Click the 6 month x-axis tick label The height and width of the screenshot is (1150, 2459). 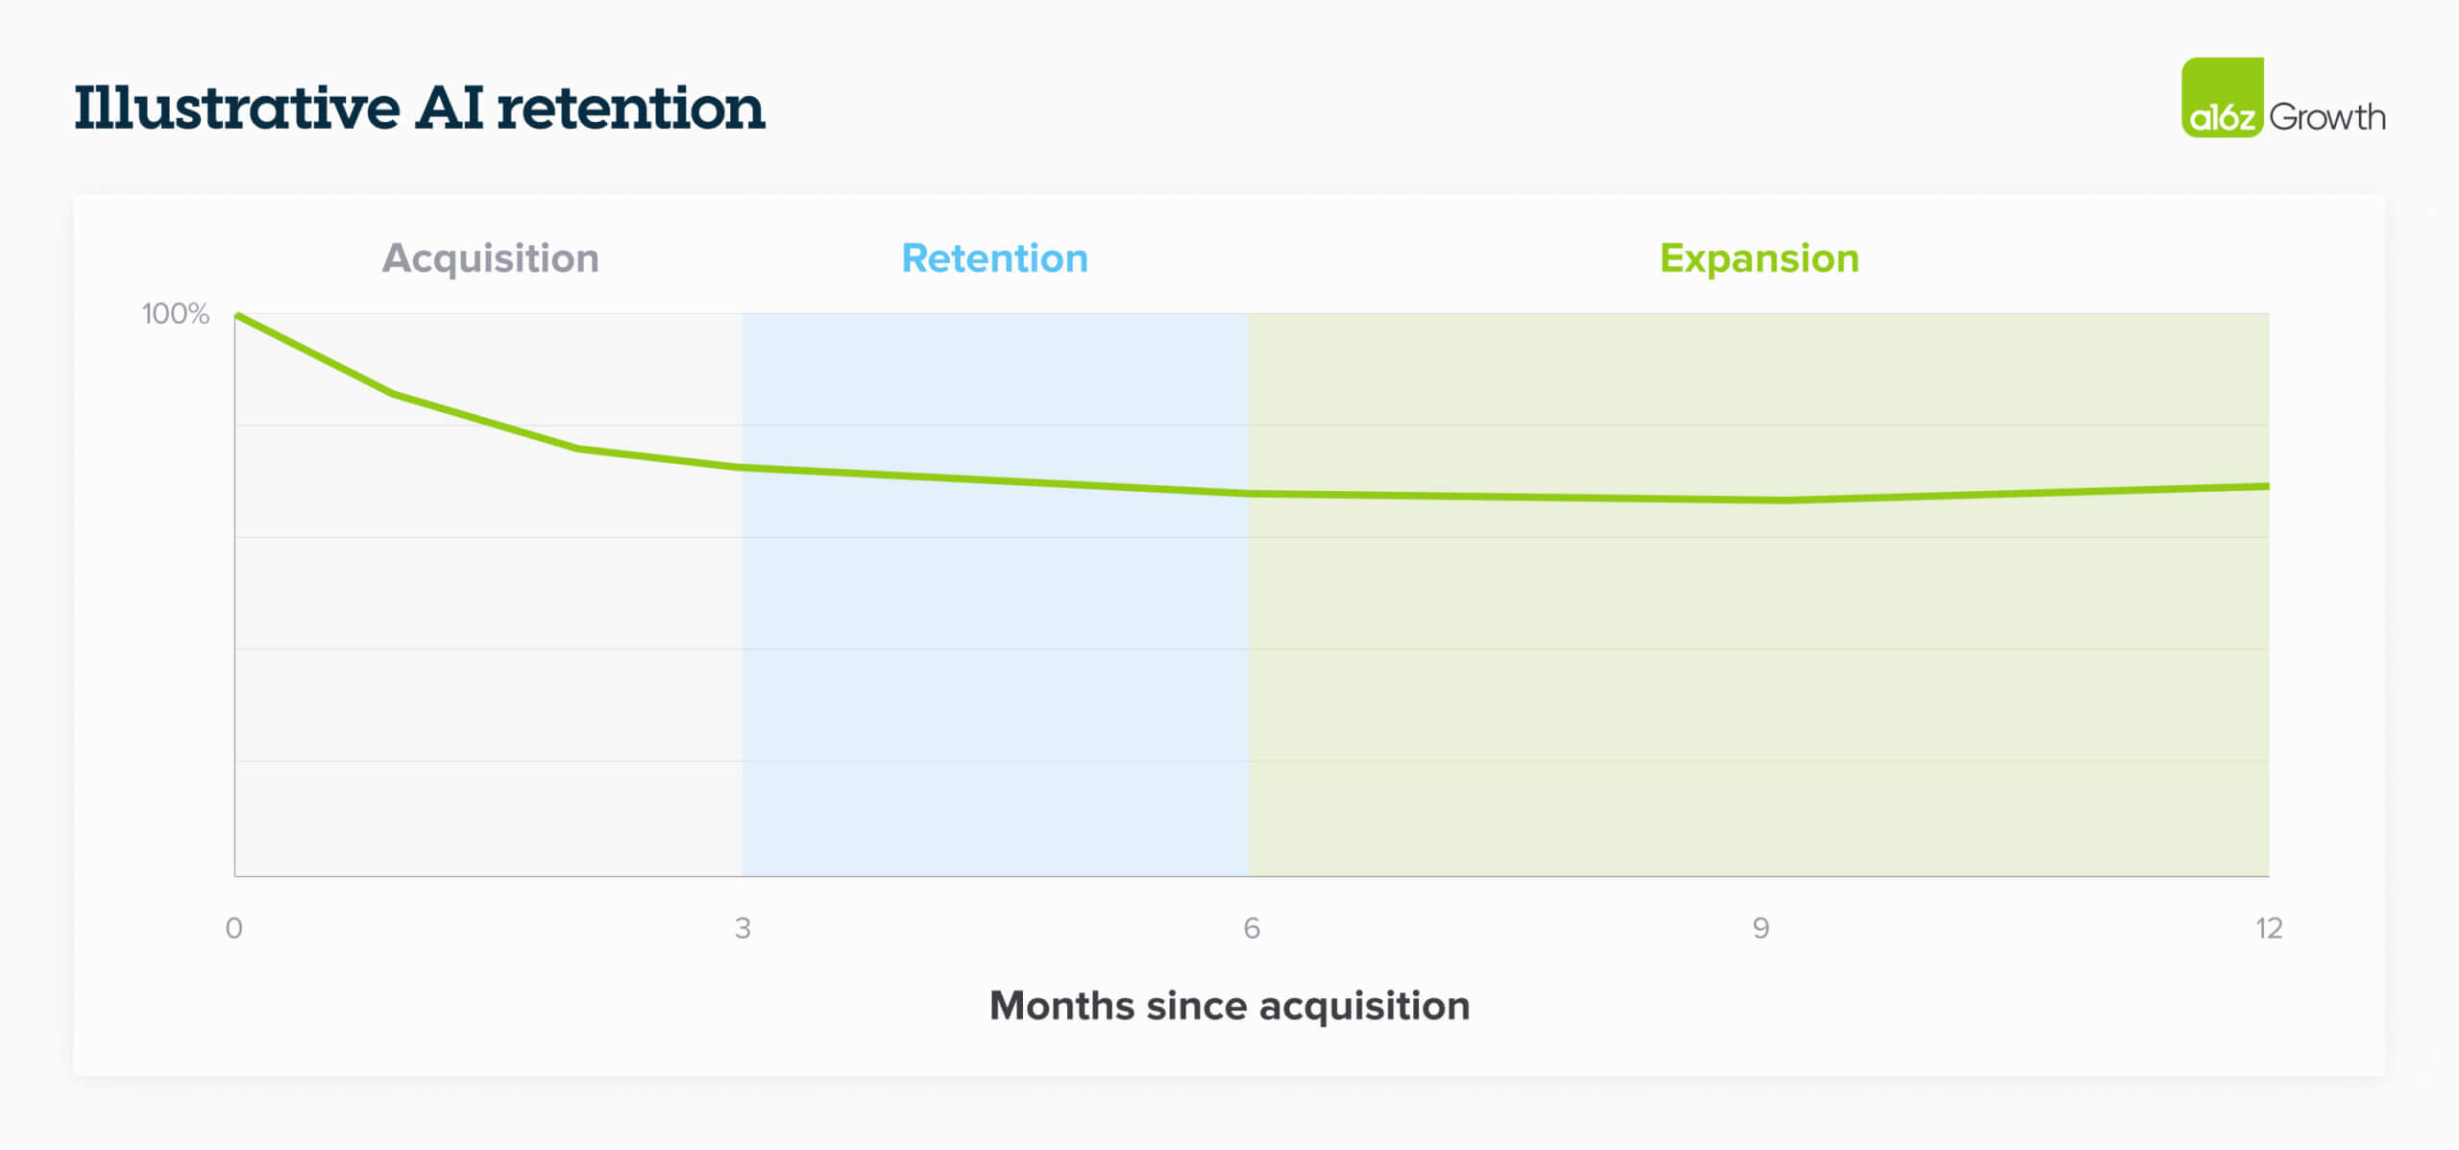coord(1251,928)
